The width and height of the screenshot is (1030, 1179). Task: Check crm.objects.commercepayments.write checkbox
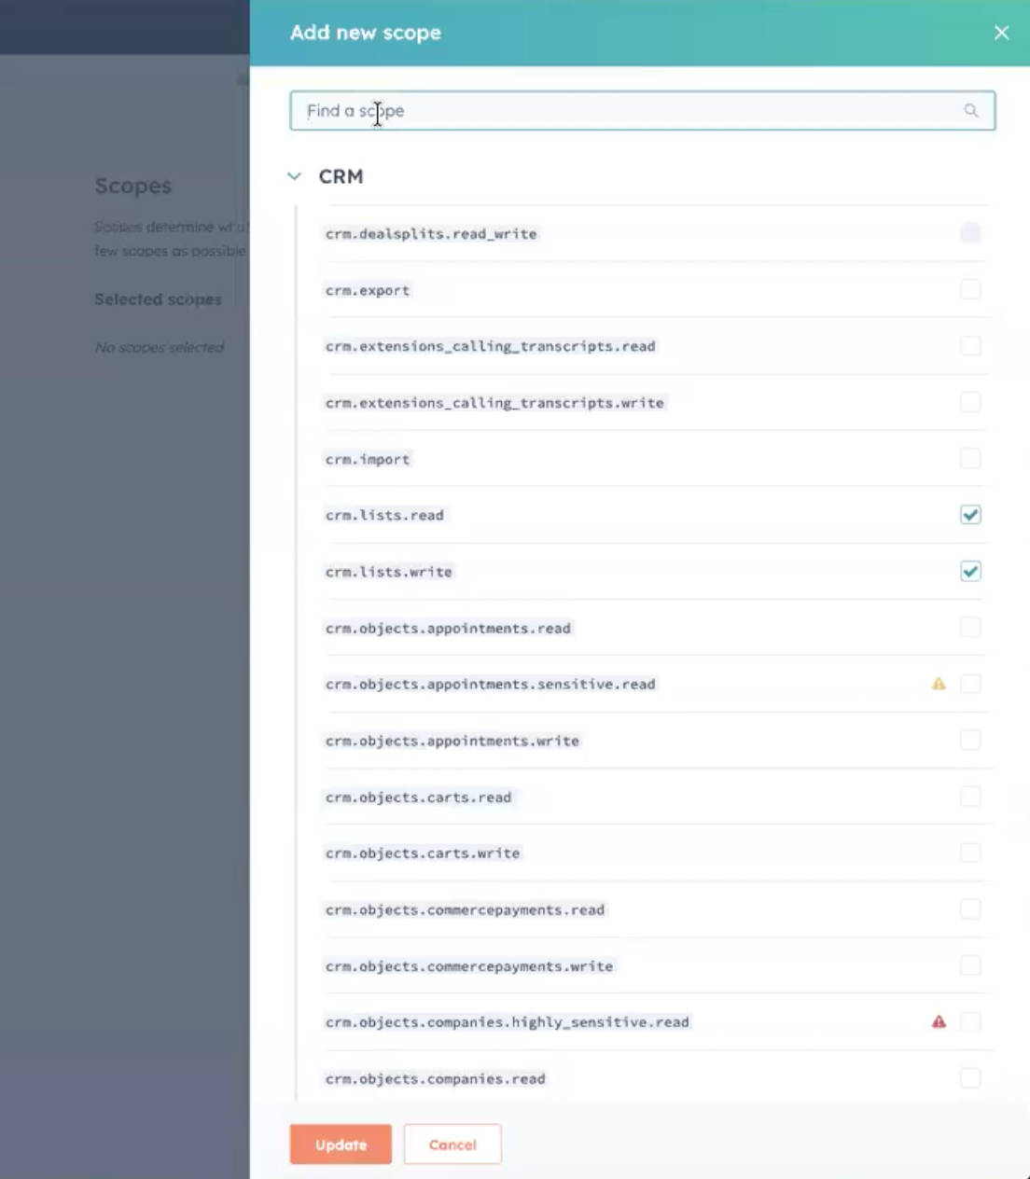coord(970,965)
